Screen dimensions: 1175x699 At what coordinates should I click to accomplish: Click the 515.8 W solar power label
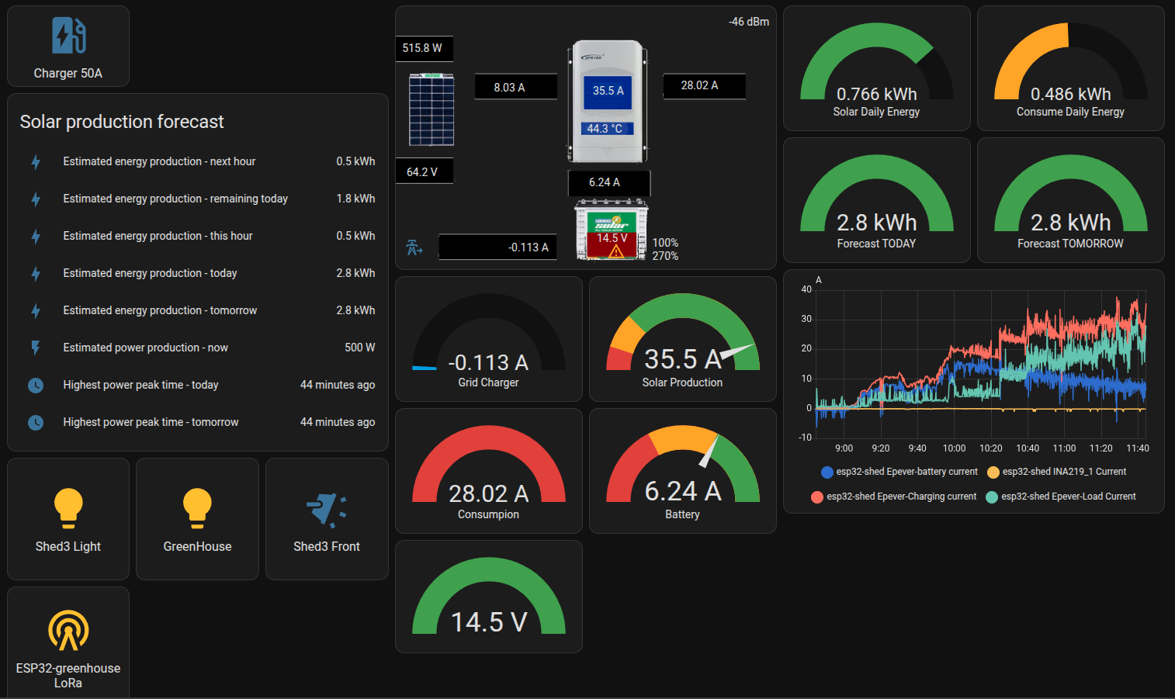423,48
